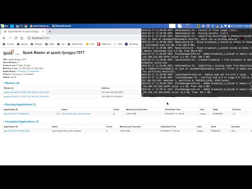
Task: Kill the running application
Action: click(58, 114)
